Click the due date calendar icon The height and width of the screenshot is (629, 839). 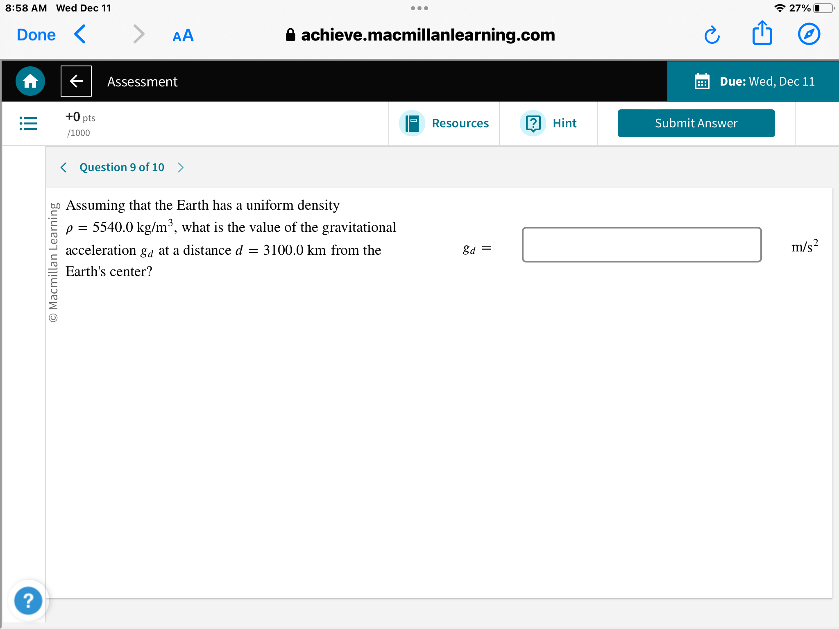tap(702, 81)
